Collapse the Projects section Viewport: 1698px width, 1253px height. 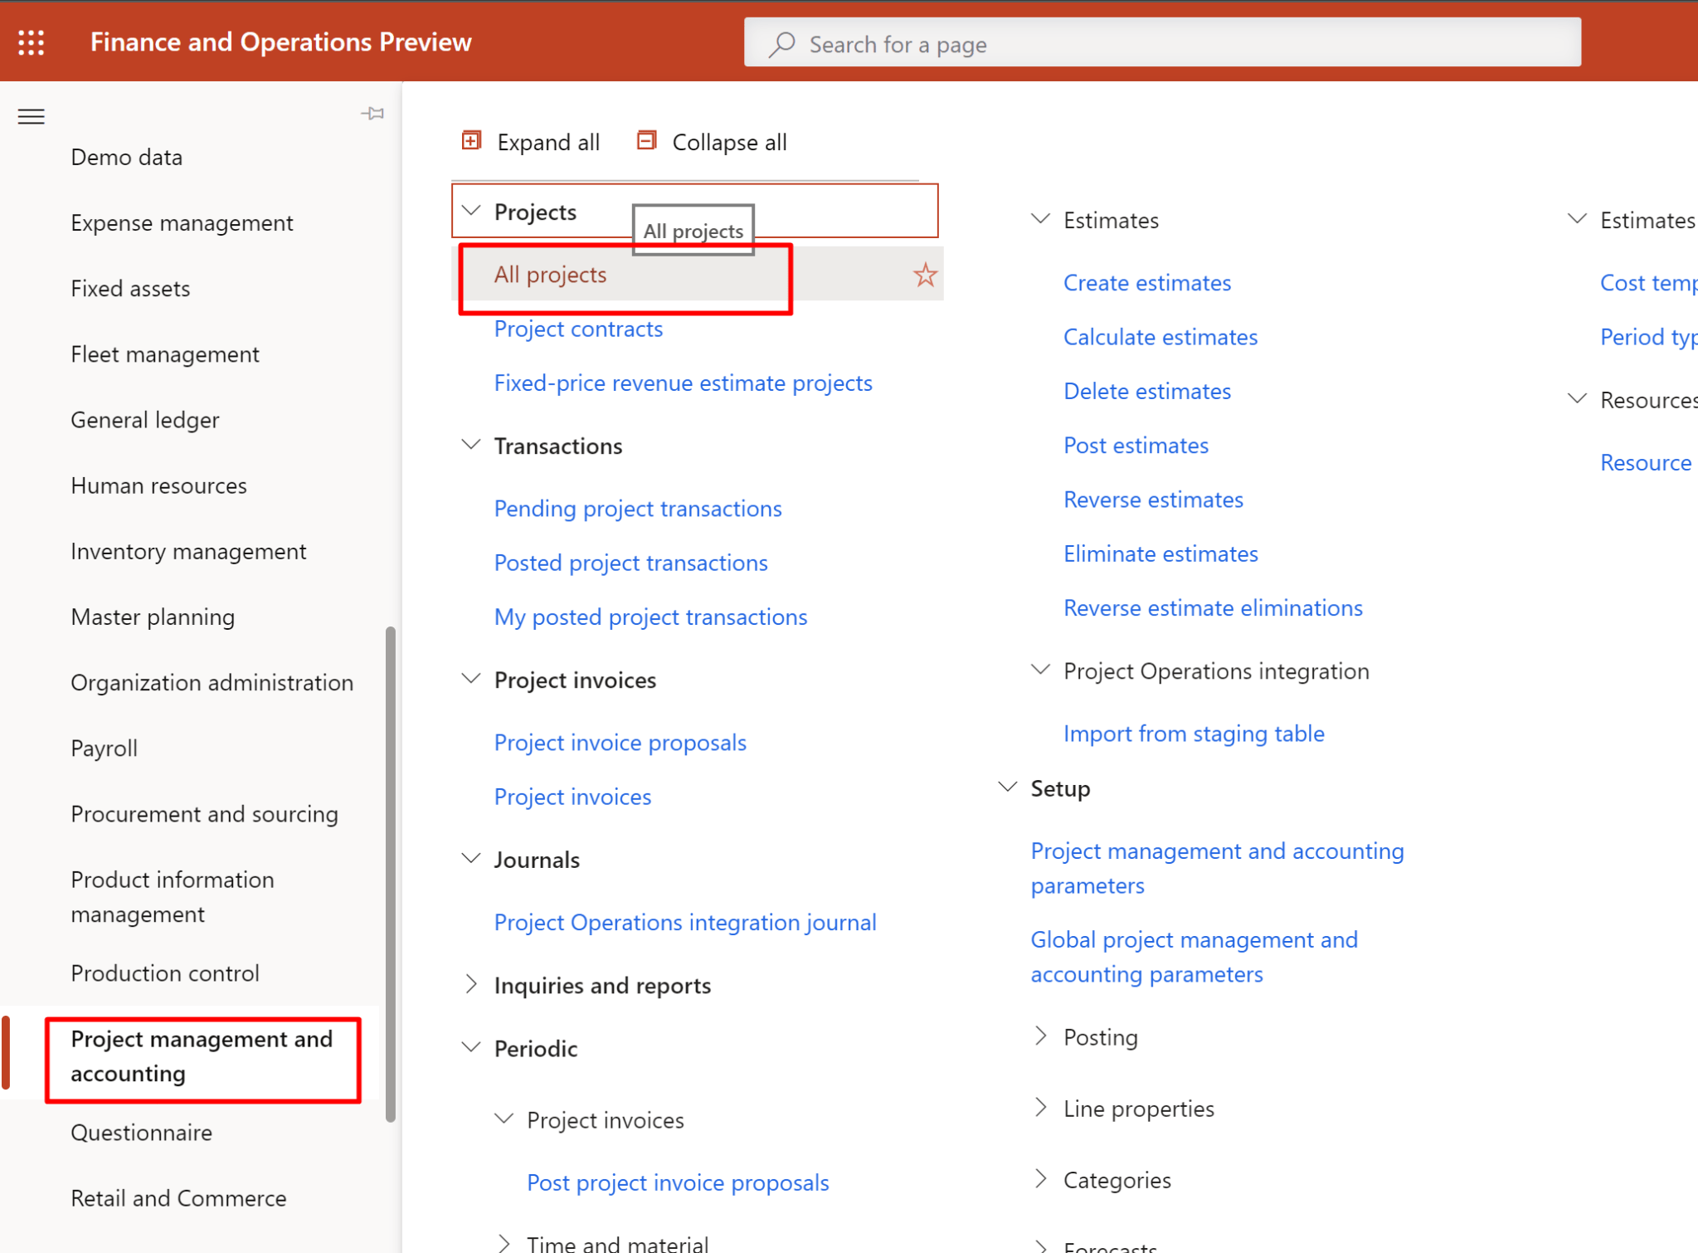point(471,211)
